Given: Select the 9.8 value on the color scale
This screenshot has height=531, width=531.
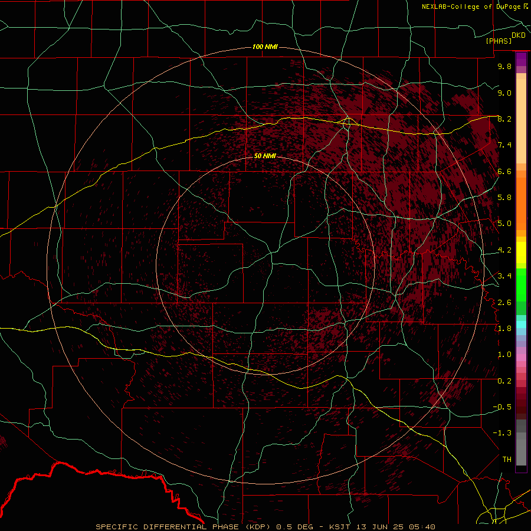Looking at the screenshot, I should tap(504, 66).
